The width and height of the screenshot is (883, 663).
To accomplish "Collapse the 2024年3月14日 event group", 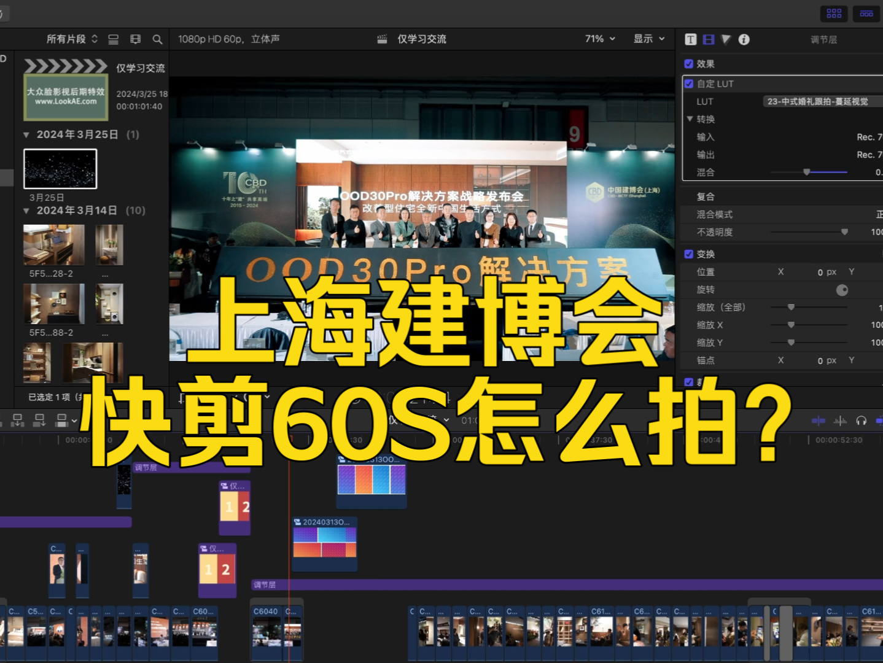I will point(26,211).
